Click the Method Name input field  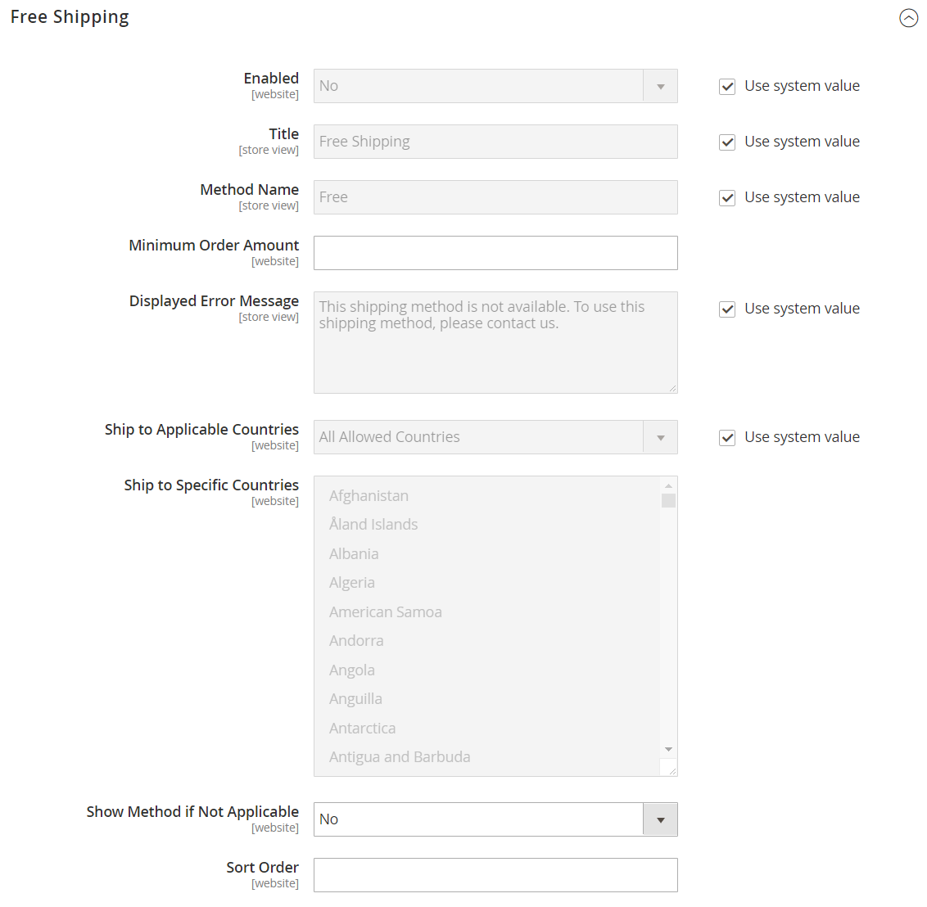click(x=495, y=197)
